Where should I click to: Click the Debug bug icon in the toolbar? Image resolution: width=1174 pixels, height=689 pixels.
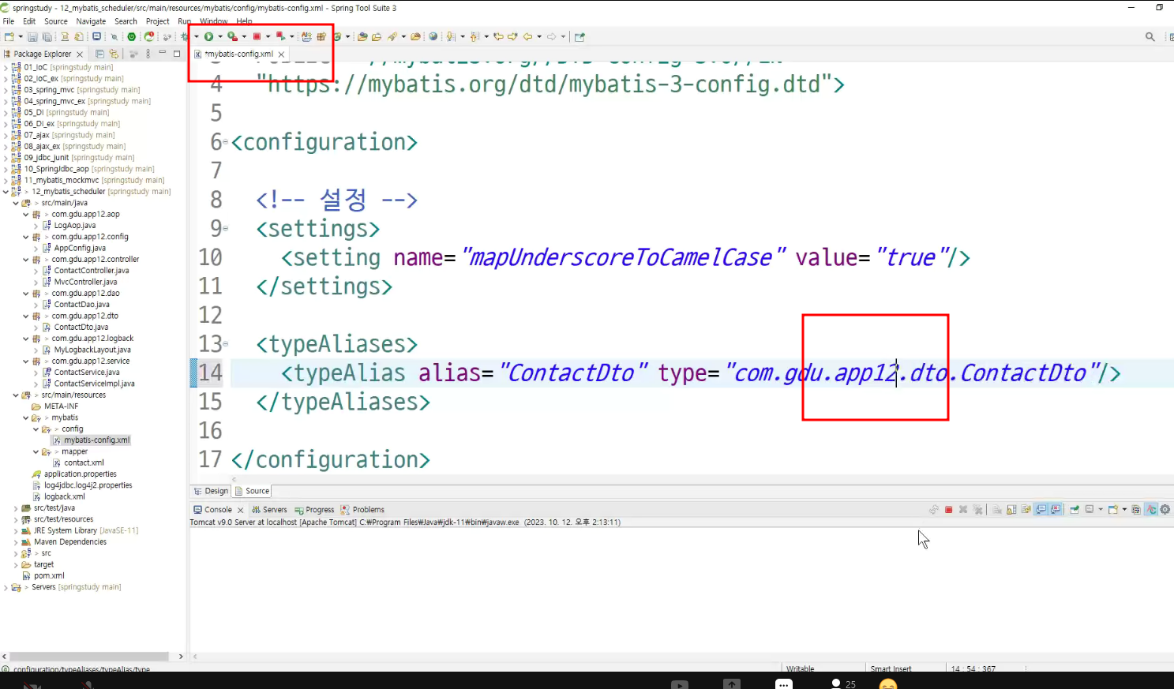tap(185, 36)
